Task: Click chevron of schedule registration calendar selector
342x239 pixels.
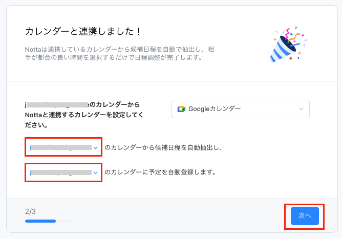Action: 95,172
